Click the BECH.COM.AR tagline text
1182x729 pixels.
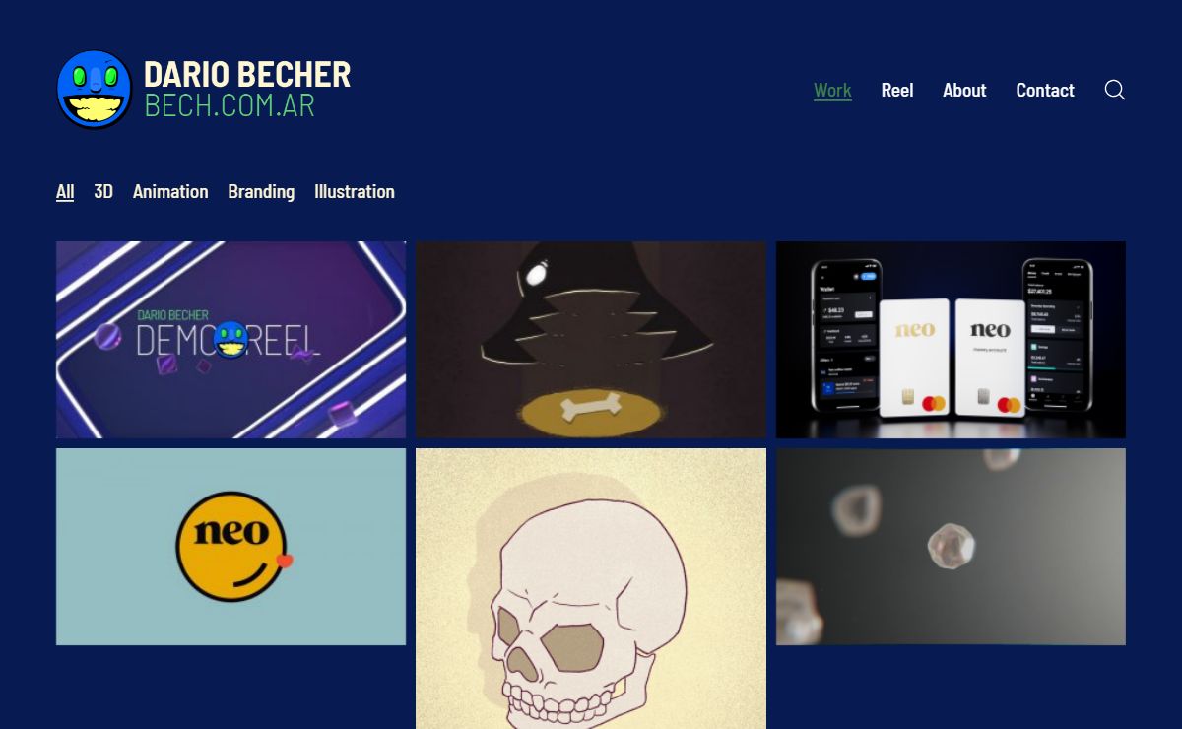(230, 105)
